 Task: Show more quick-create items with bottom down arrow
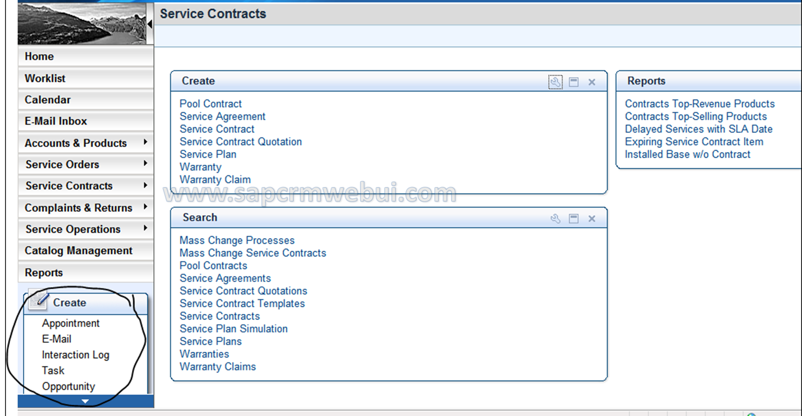pos(85,401)
